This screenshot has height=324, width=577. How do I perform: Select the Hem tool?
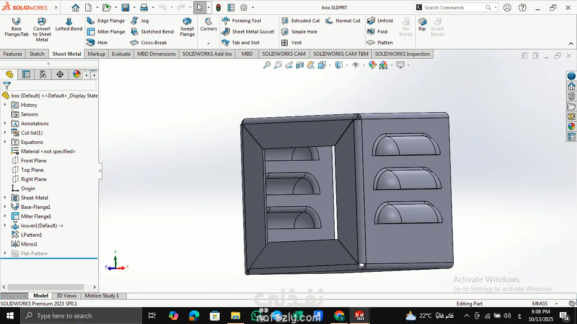97,43
